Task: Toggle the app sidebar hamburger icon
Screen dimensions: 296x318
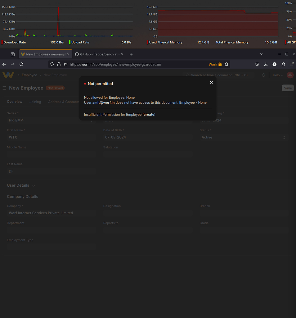Action: tap(4, 88)
